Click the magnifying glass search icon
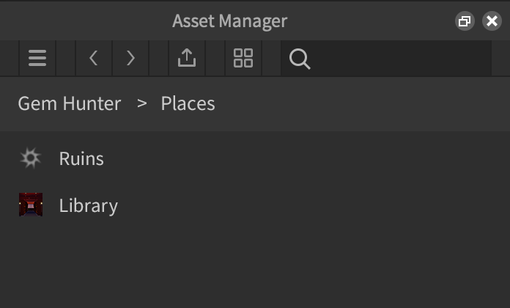The height and width of the screenshot is (308, 510). tap(300, 59)
